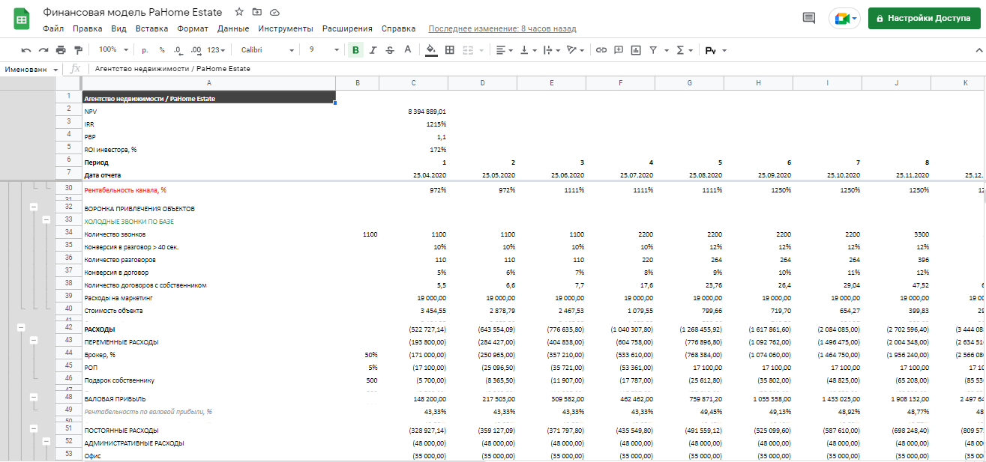Decrease decimal places
This screenshot has width=986, height=462.
[178, 50]
